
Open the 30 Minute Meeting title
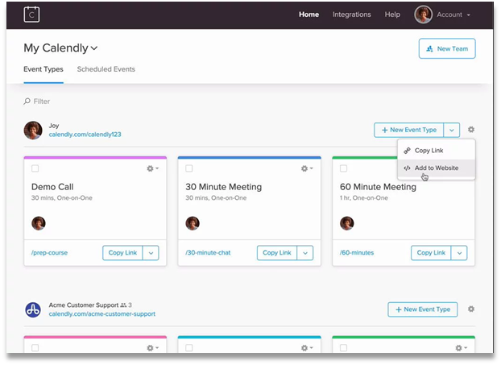pyautogui.click(x=223, y=187)
